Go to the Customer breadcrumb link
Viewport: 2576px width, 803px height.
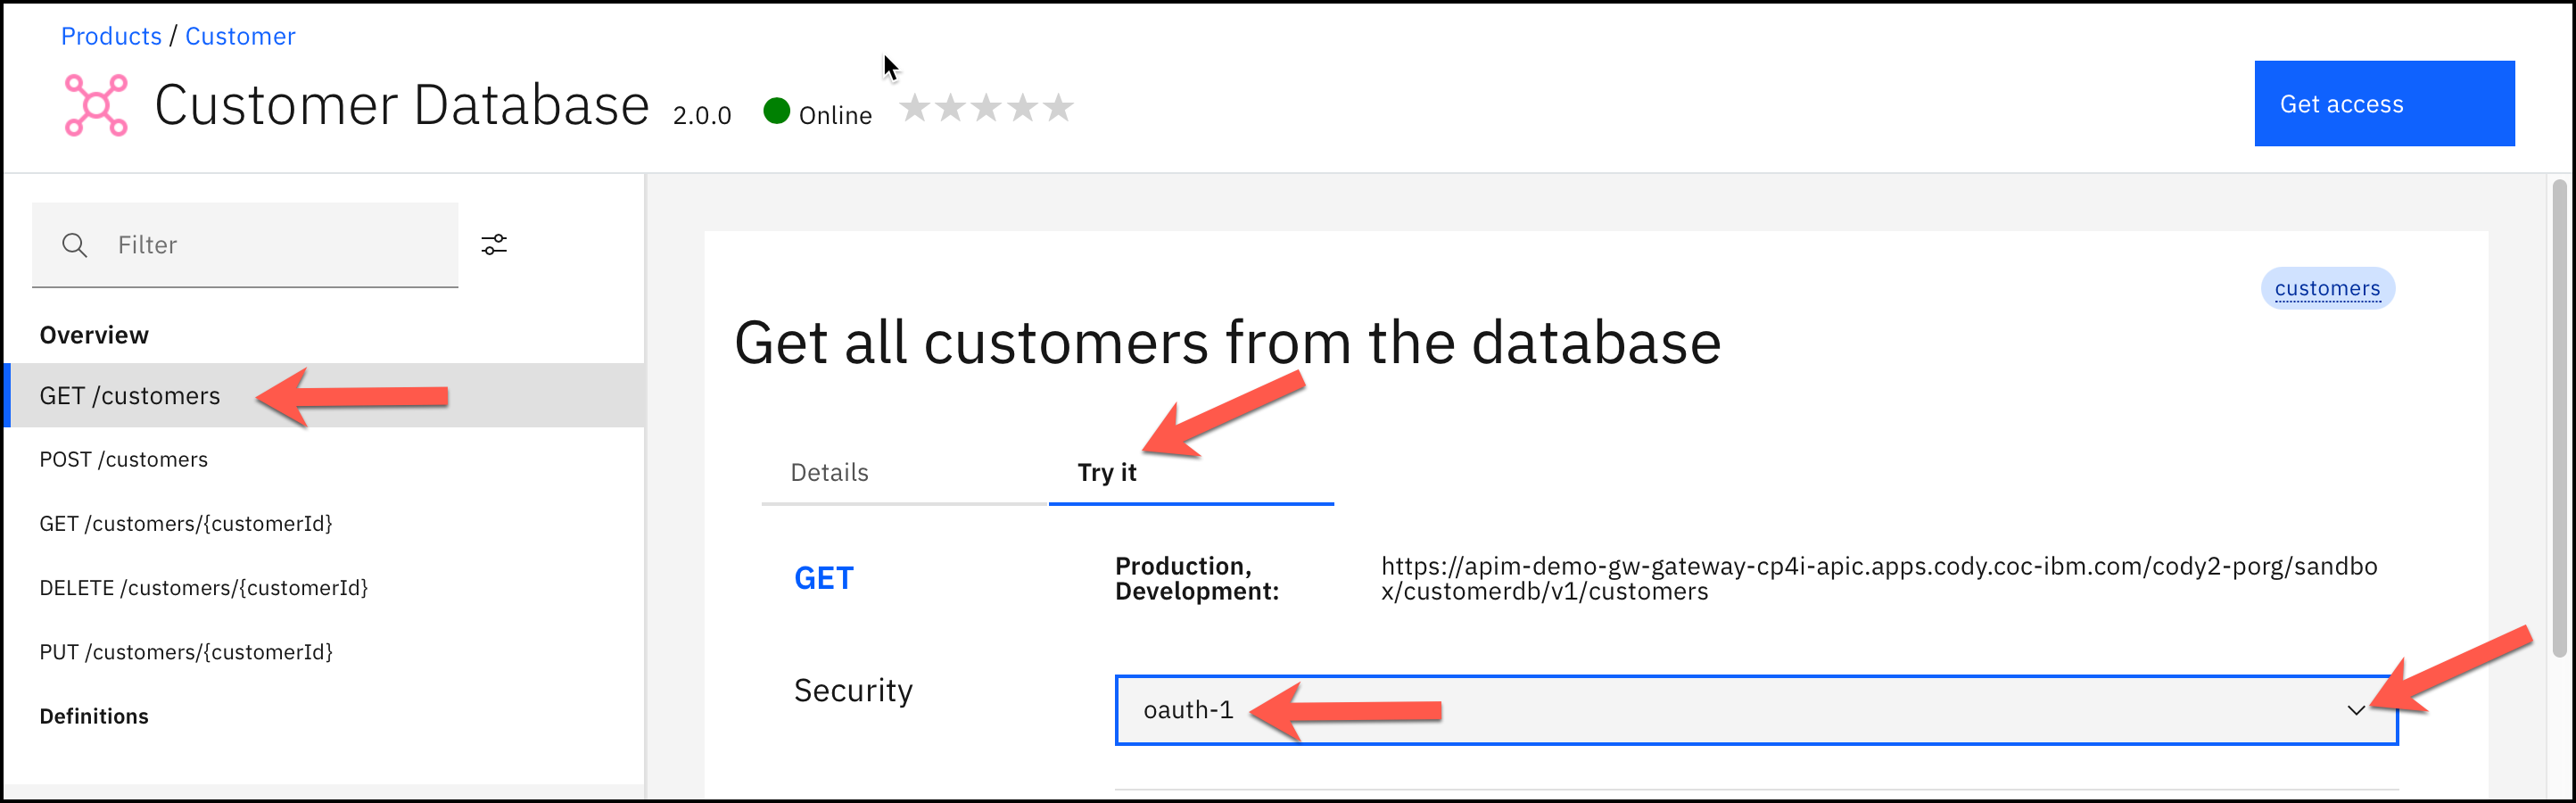pos(240,36)
